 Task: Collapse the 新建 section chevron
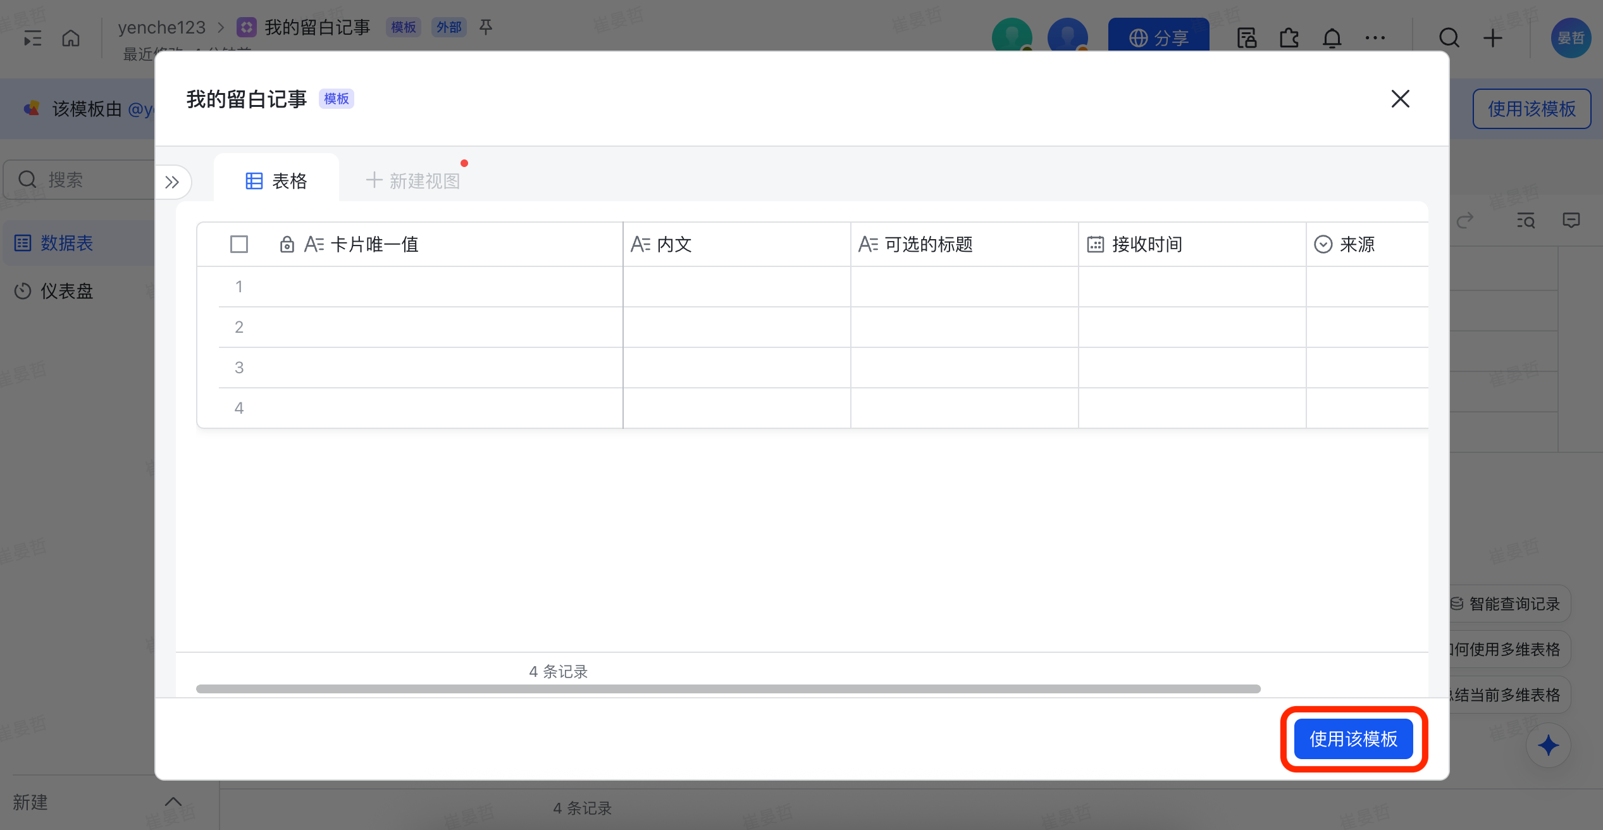tap(173, 802)
